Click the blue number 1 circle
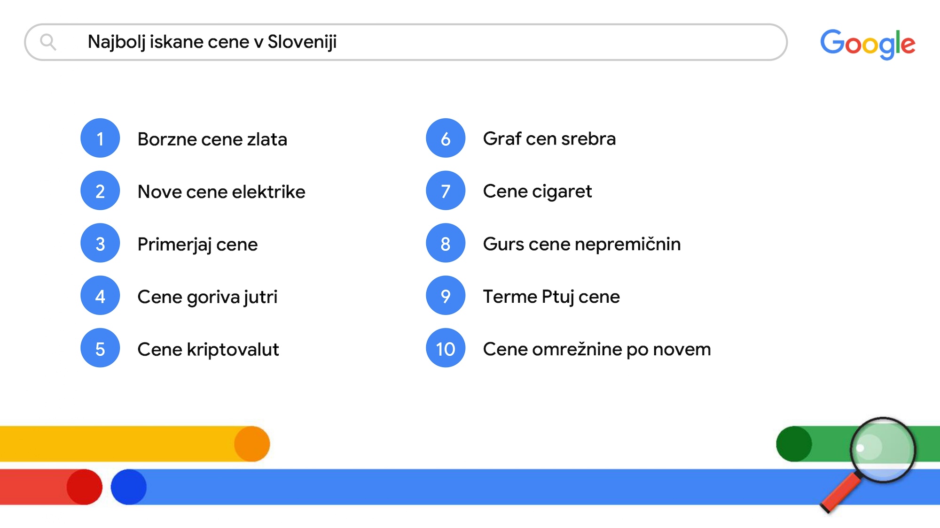The image size is (940, 528). pos(100,138)
